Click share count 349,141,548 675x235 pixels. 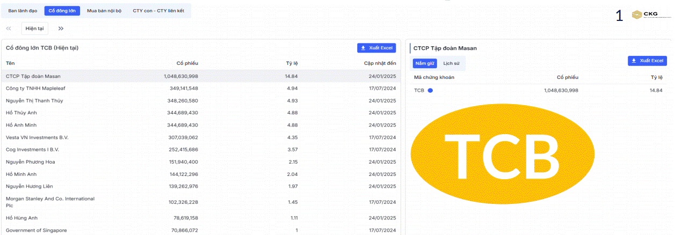coord(183,88)
